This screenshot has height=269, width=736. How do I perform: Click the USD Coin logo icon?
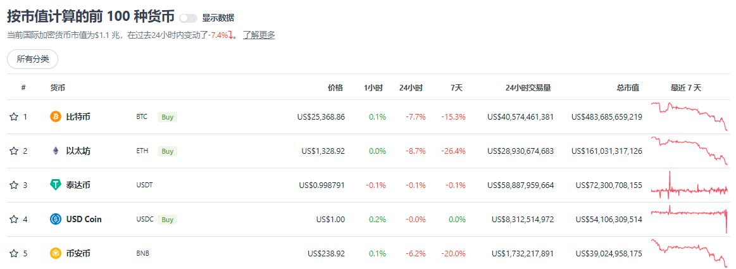click(x=56, y=219)
